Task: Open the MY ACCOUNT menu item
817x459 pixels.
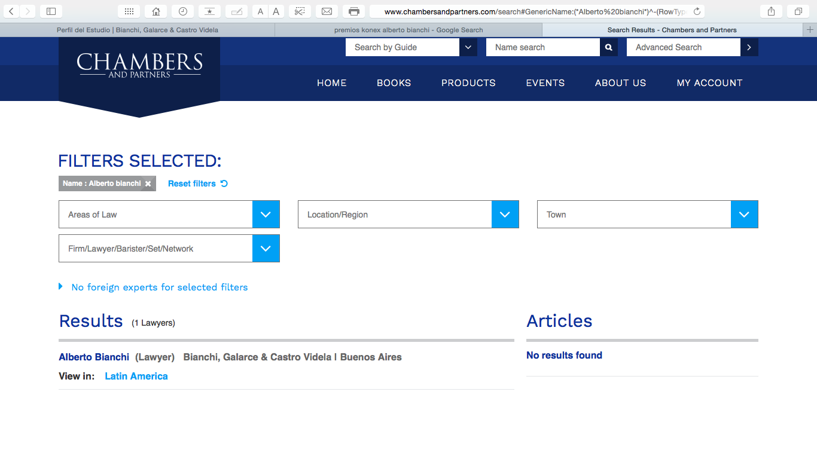Action: (709, 83)
